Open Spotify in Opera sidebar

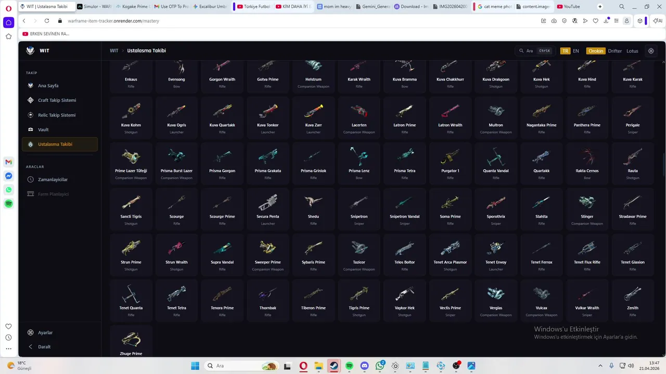[9, 204]
